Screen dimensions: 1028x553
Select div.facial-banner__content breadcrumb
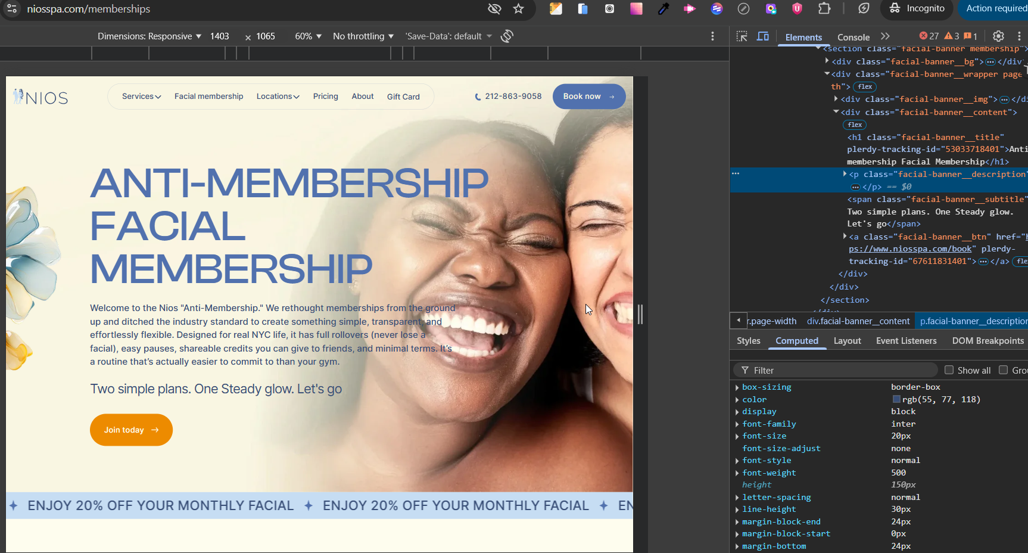[x=858, y=321]
